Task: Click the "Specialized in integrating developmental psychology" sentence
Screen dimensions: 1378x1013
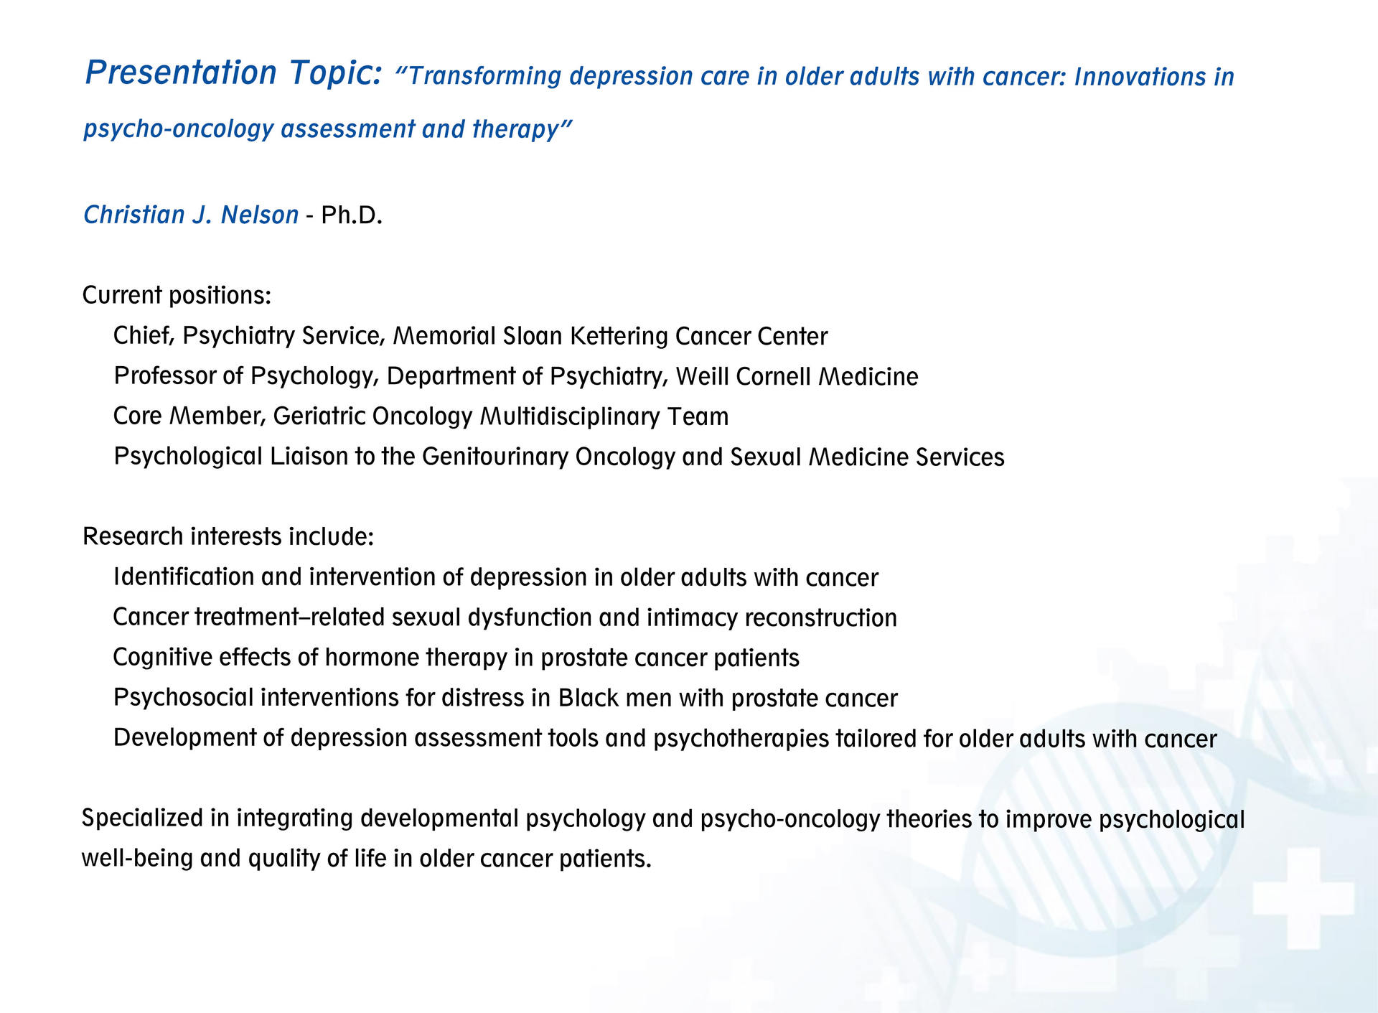Action: 662,818
